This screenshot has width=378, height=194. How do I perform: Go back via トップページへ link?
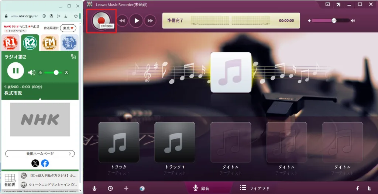tap(15, 31)
